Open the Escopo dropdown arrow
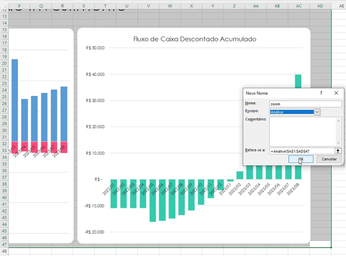346x256 pixels. click(317, 112)
